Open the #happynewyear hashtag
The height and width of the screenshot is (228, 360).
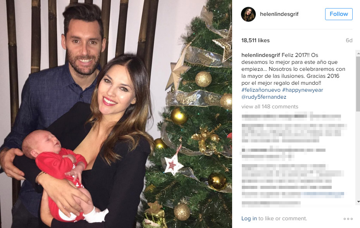[303, 90]
